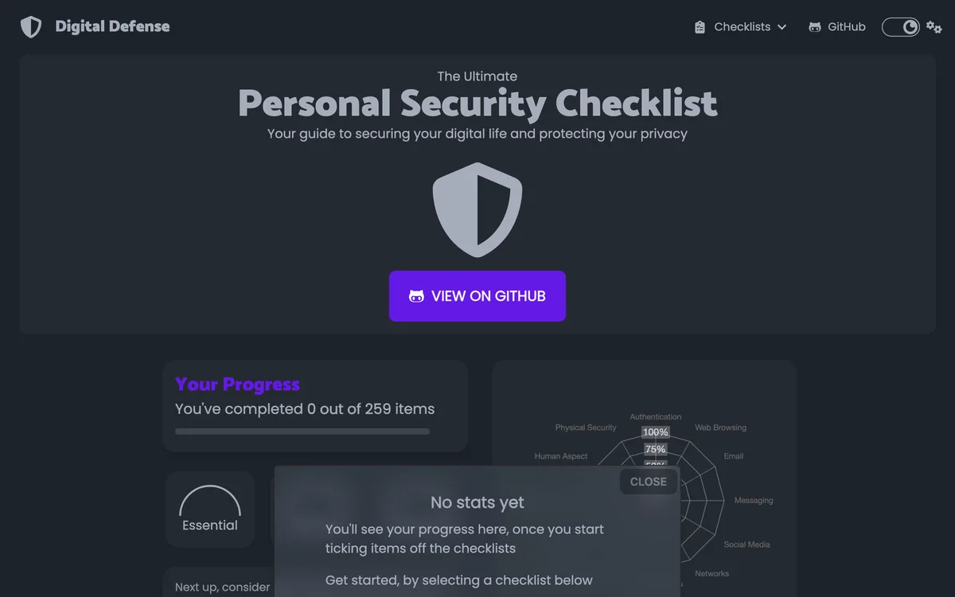Toggle the dark mode theme switch
Image resolution: width=955 pixels, height=597 pixels.
901,27
